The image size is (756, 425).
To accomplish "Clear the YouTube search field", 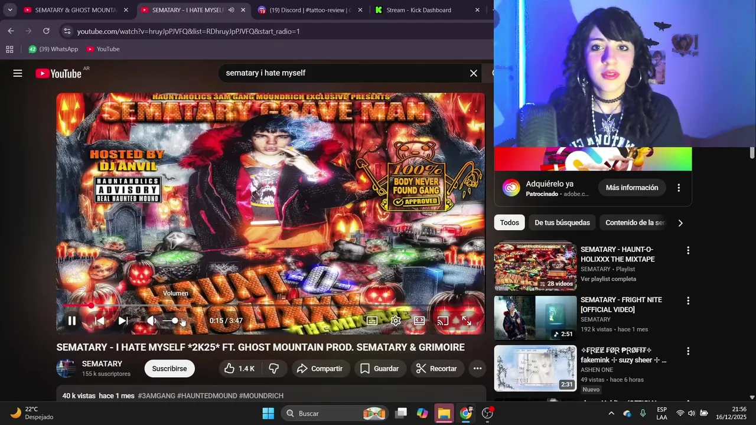I will (x=474, y=73).
